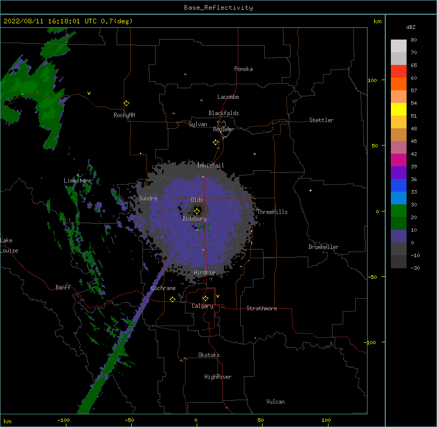Select the violet 36–39 dBZ legend swatch

point(398,173)
